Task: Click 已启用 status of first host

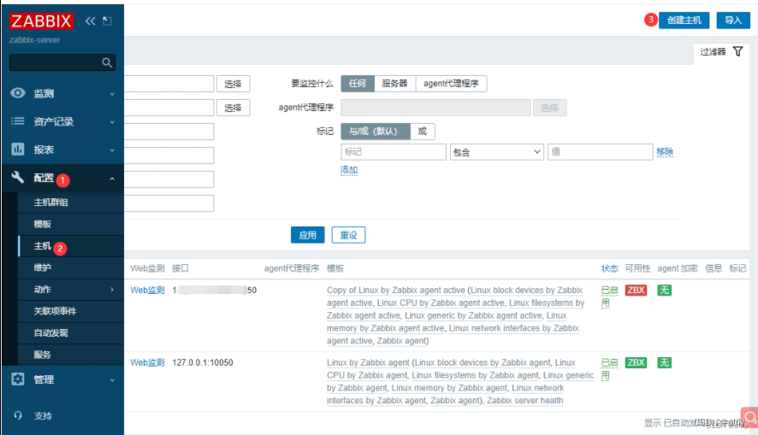Action: (x=609, y=297)
